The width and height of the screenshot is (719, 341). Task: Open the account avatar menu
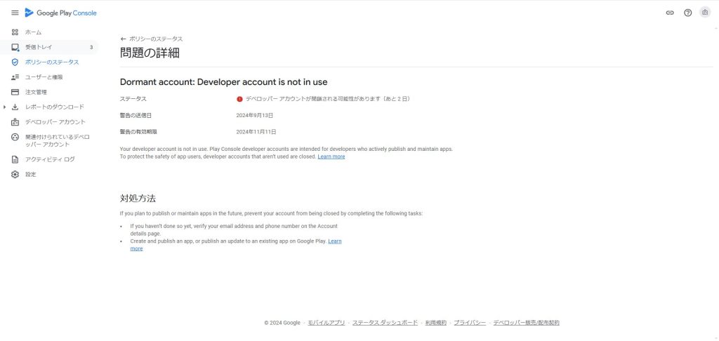[705, 13]
